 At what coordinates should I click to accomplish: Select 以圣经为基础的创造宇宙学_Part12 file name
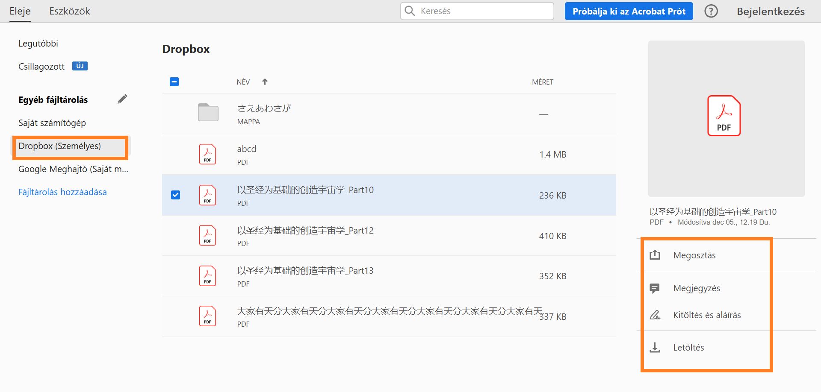(x=305, y=231)
